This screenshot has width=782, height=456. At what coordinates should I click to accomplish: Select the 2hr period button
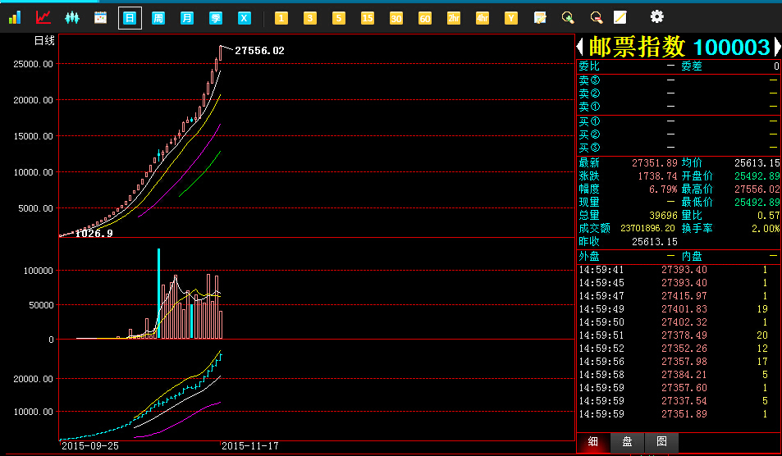point(454,17)
